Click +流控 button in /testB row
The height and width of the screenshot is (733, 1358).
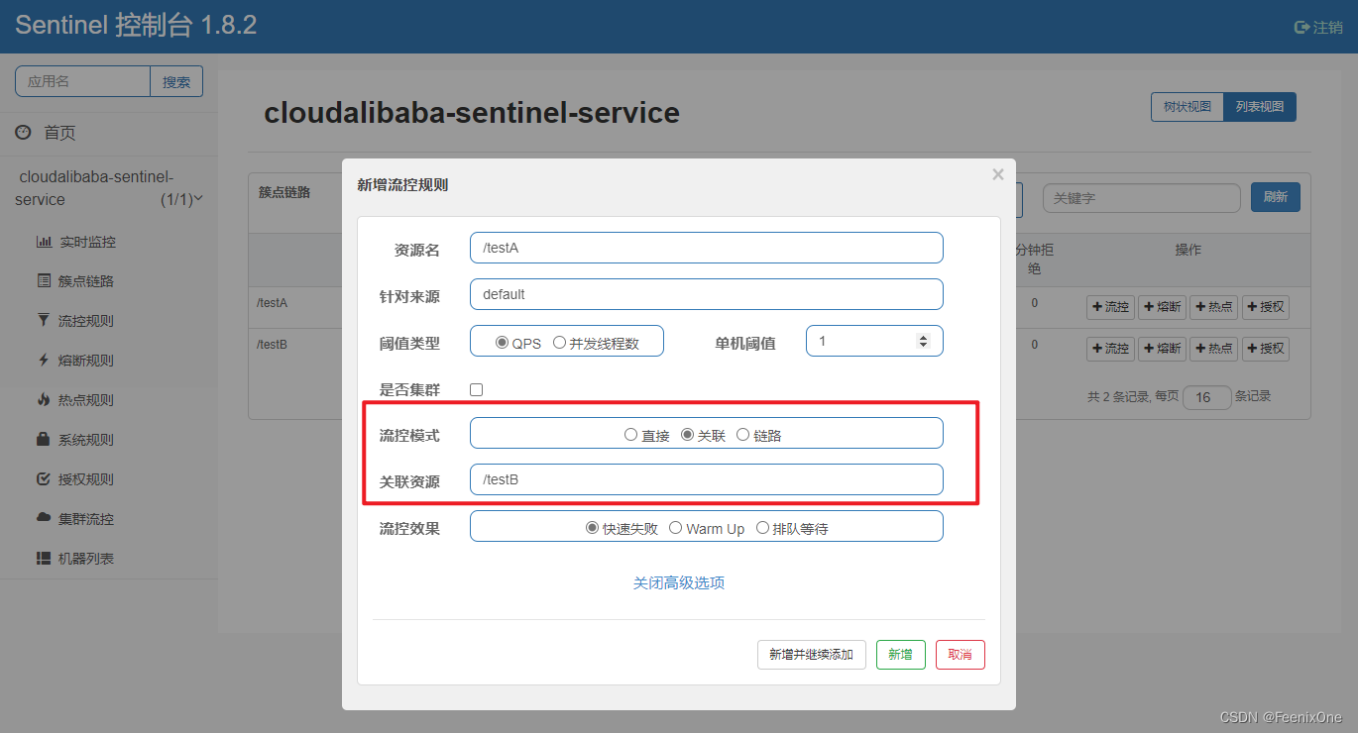pos(1110,349)
